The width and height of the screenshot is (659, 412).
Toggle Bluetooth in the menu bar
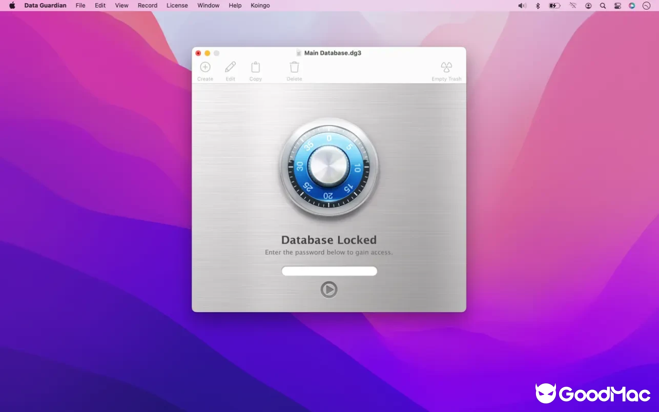pos(537,6)
